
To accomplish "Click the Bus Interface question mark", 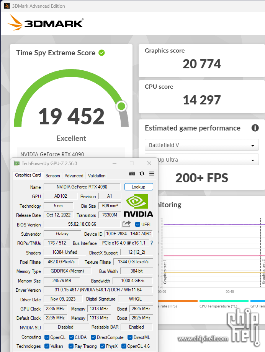I will [x=152, y=243].
